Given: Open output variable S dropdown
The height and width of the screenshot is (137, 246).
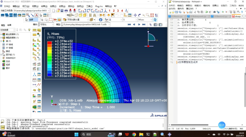Looking at the screenshot, I should click(x=136, y=20).
